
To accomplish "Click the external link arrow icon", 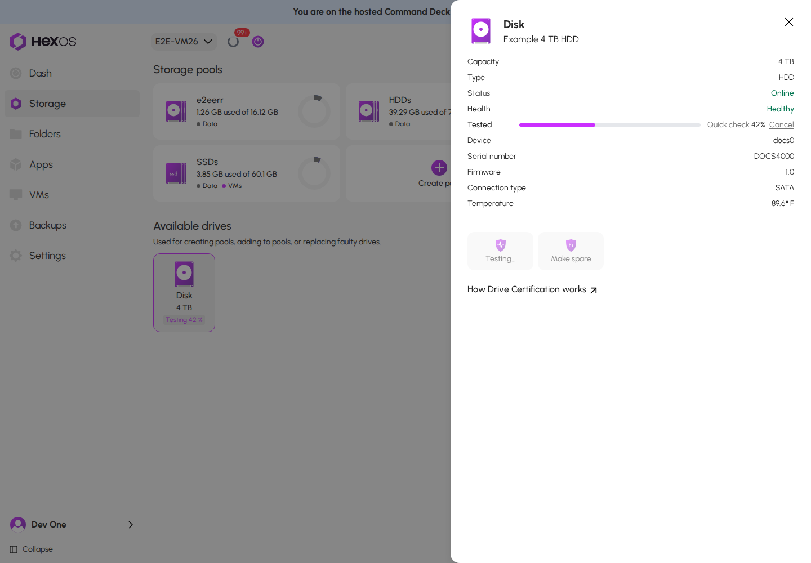I will (x=594, y=291).
